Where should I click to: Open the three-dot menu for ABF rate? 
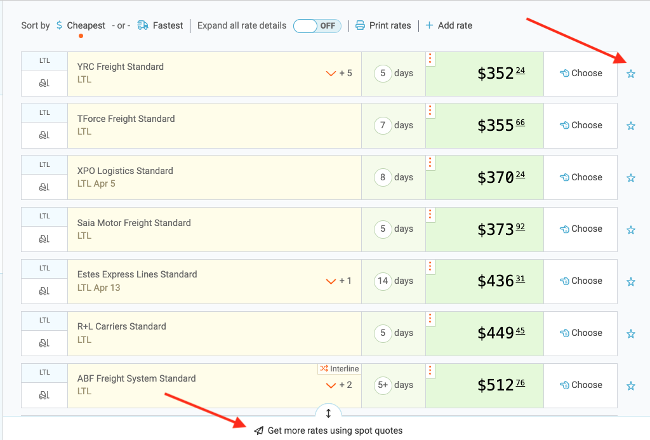(x=430, y=371)
